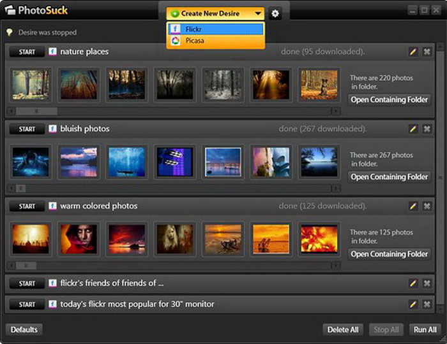The image size is (447, 344).
Task: Click the Flickr icon beside nature places
Action: coord(52,52)
